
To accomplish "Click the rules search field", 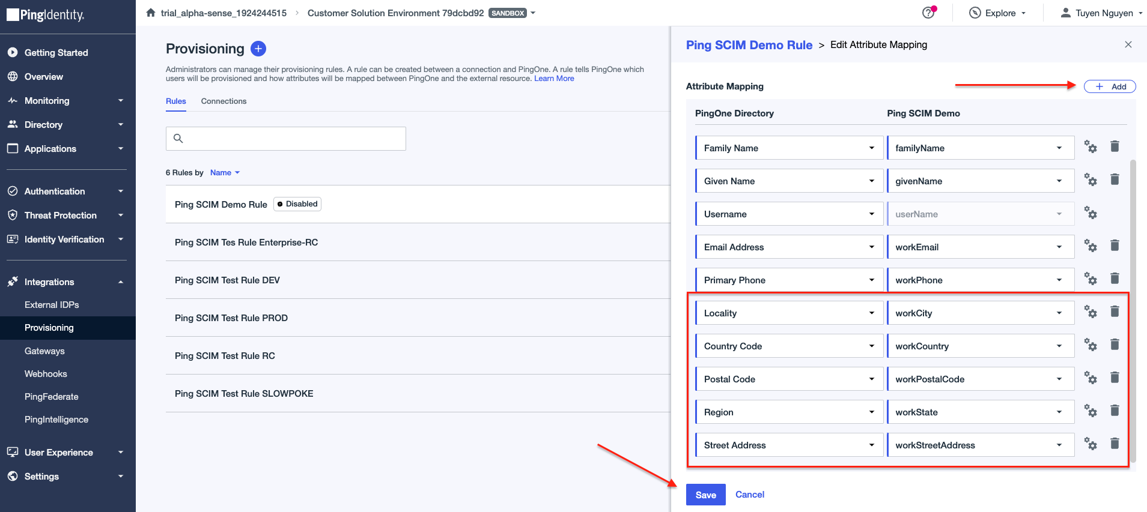I will [286, 138].
